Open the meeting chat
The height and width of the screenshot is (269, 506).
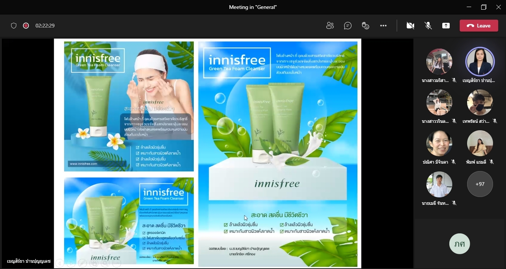[x=347, y=26]
